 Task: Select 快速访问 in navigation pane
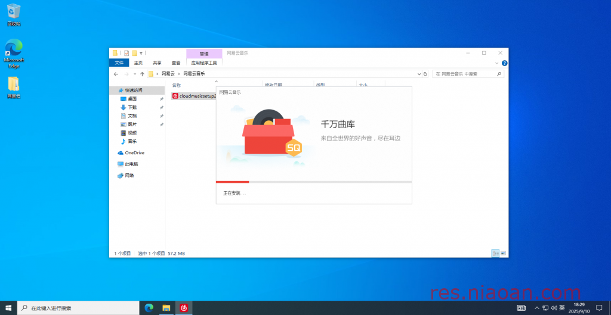pos(133,91)
